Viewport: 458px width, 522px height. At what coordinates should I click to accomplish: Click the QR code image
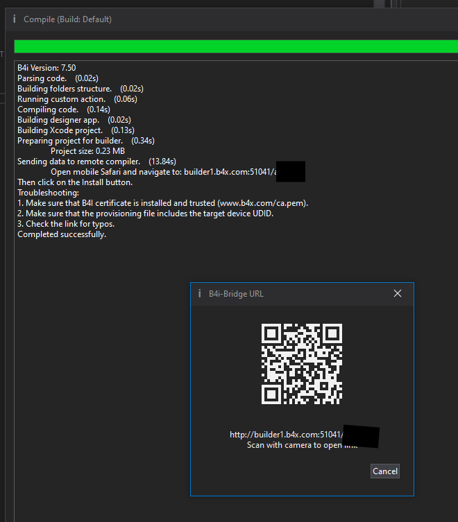click(302, 364)
